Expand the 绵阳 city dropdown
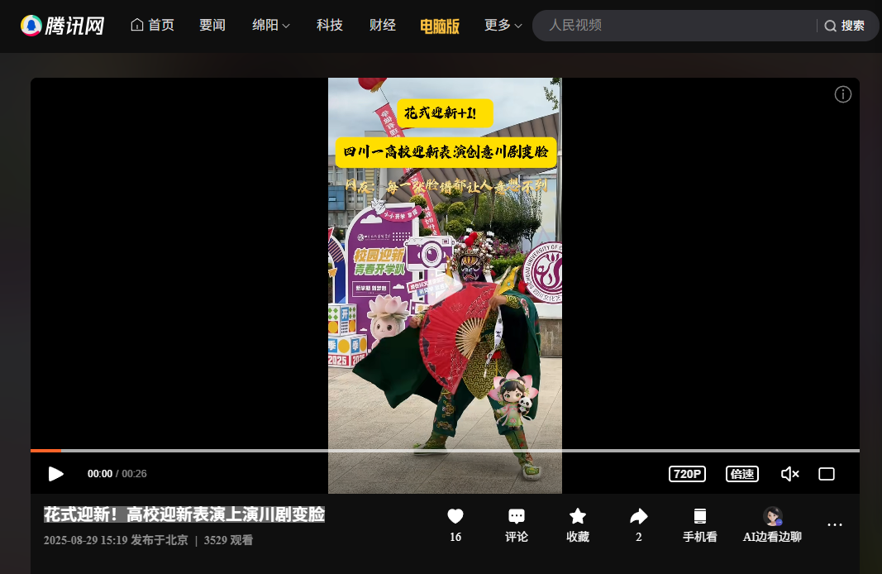 (271, 26)
